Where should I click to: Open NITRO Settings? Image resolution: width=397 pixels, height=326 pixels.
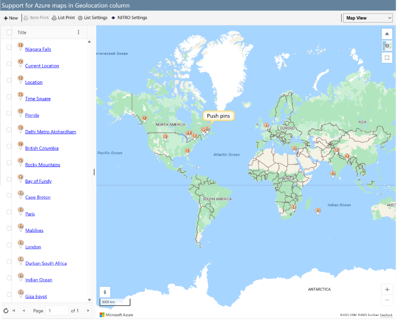[129, 18]
